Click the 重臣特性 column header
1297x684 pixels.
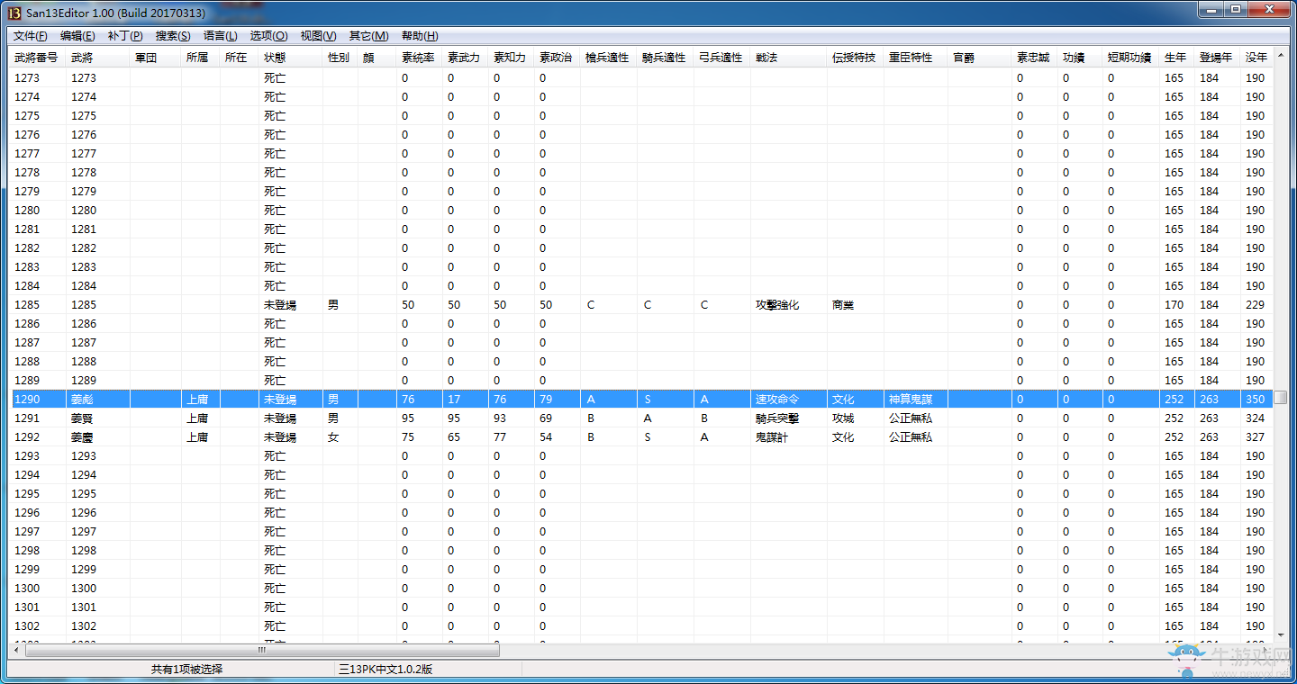[x=915, y=58]
